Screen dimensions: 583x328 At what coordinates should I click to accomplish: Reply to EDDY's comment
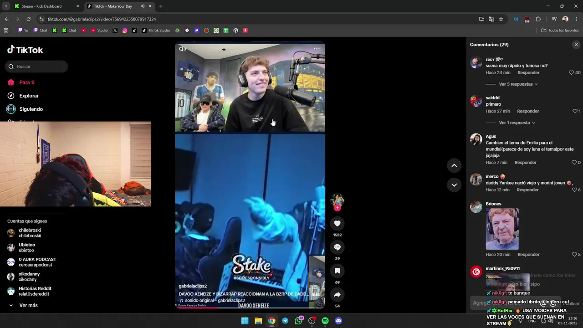pos(528,72)
